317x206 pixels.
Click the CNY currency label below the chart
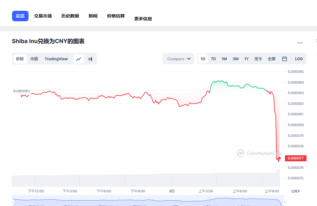[x=295, y=191]
